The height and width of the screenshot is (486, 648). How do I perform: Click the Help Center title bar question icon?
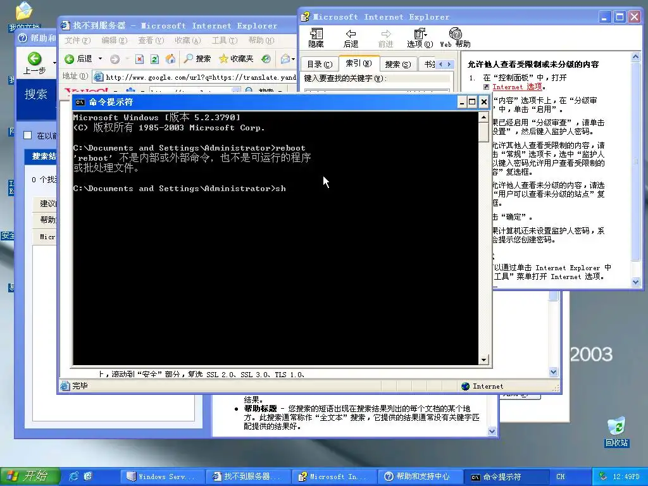(x=23, y=38)
